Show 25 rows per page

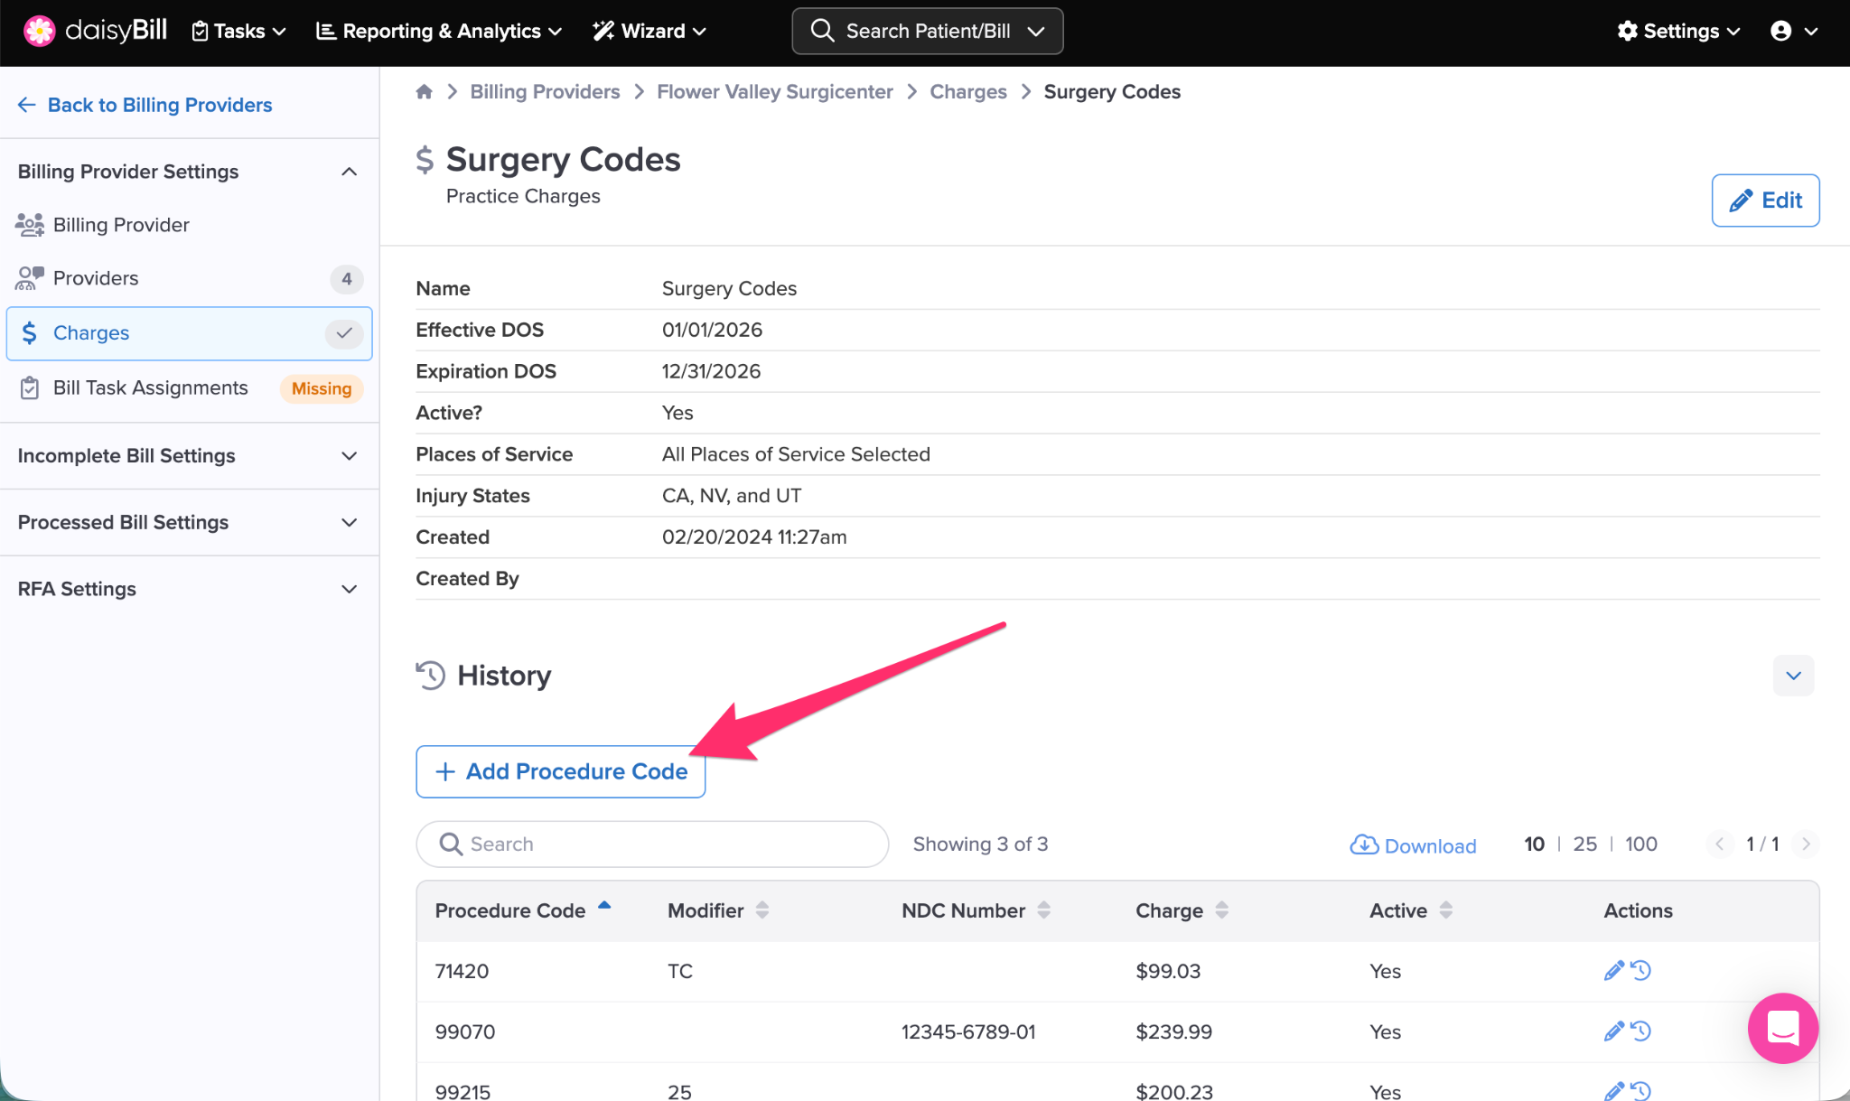1584,844
